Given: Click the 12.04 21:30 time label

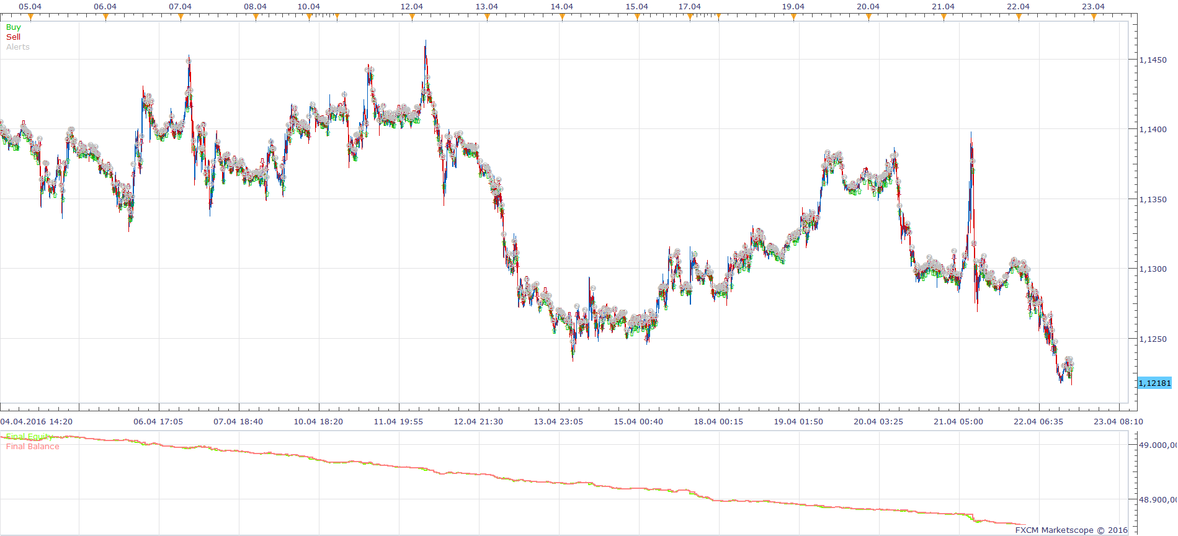Looking at the screenshot, I should coord(478,421).
